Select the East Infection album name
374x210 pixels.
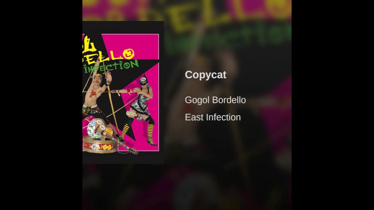(213, 117)
